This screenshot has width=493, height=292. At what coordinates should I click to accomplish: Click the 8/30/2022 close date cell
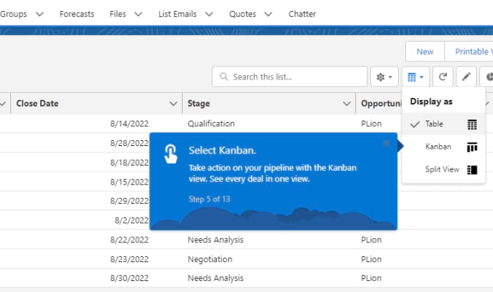pos(129,278)
